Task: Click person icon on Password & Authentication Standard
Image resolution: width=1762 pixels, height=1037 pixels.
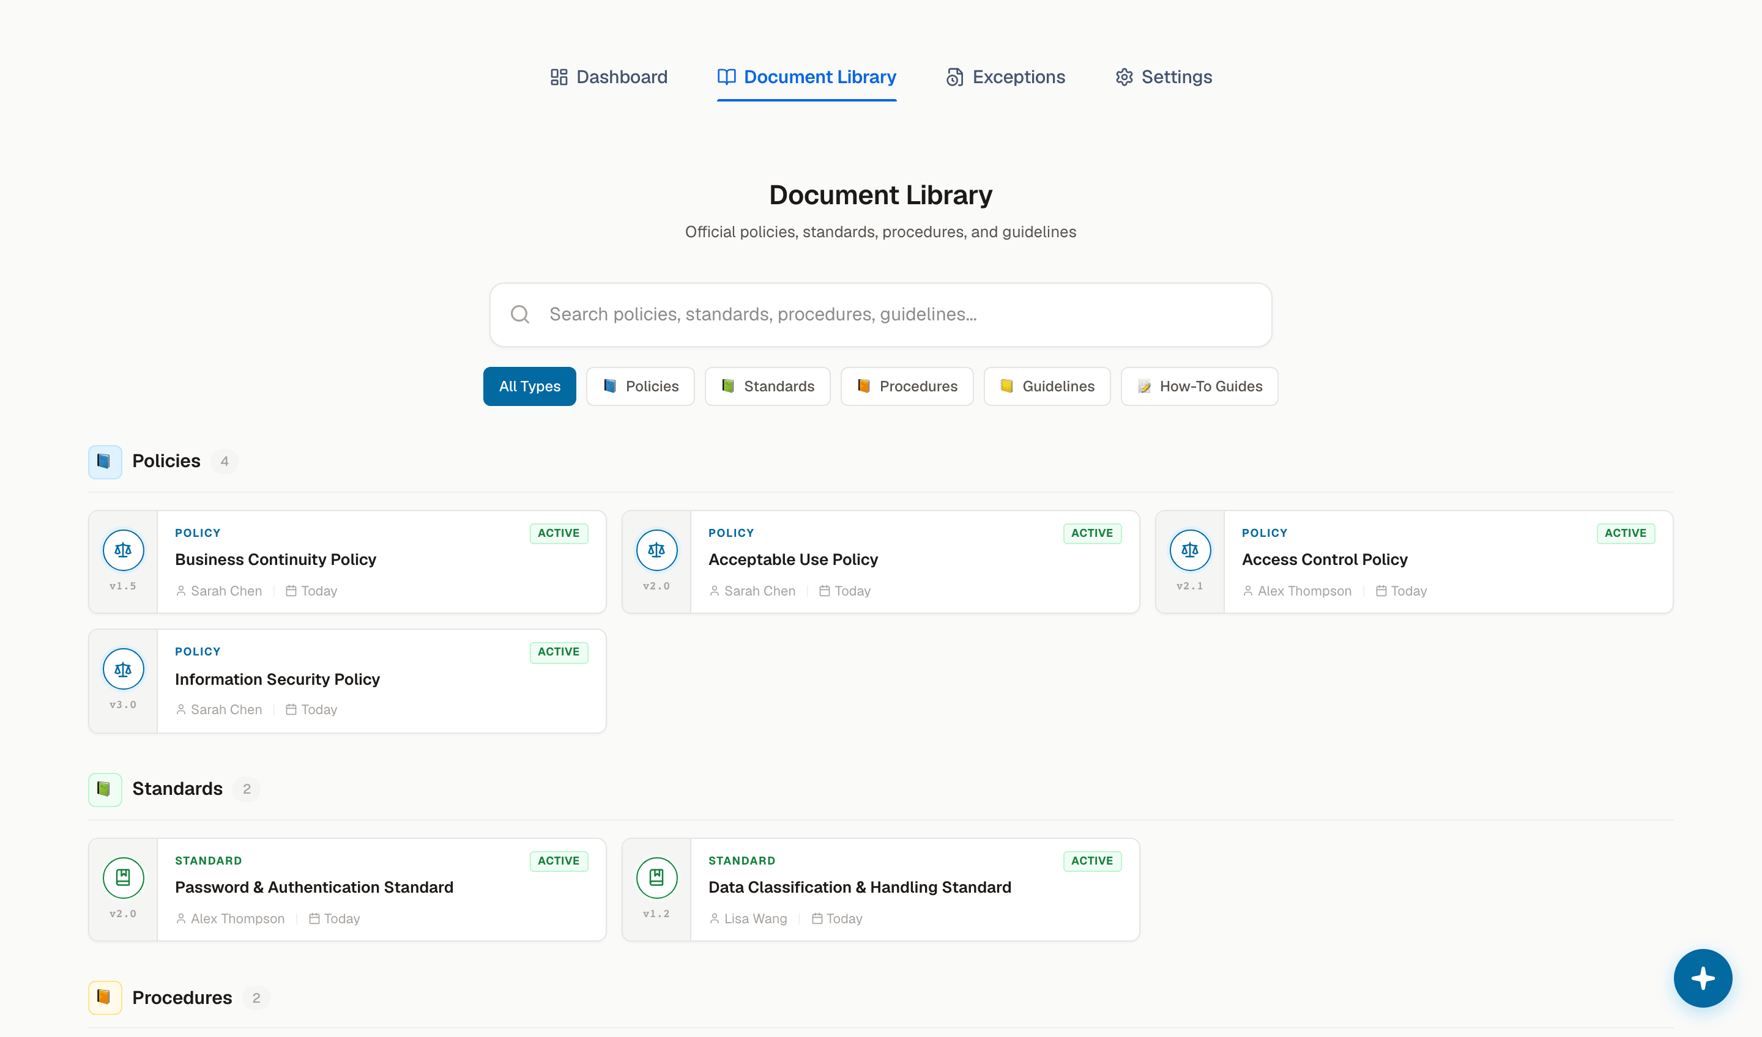Action: (180, 919)
